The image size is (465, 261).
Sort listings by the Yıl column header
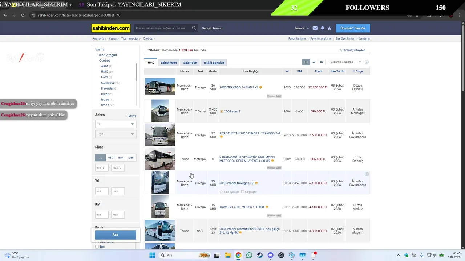(x=287, y=71)
